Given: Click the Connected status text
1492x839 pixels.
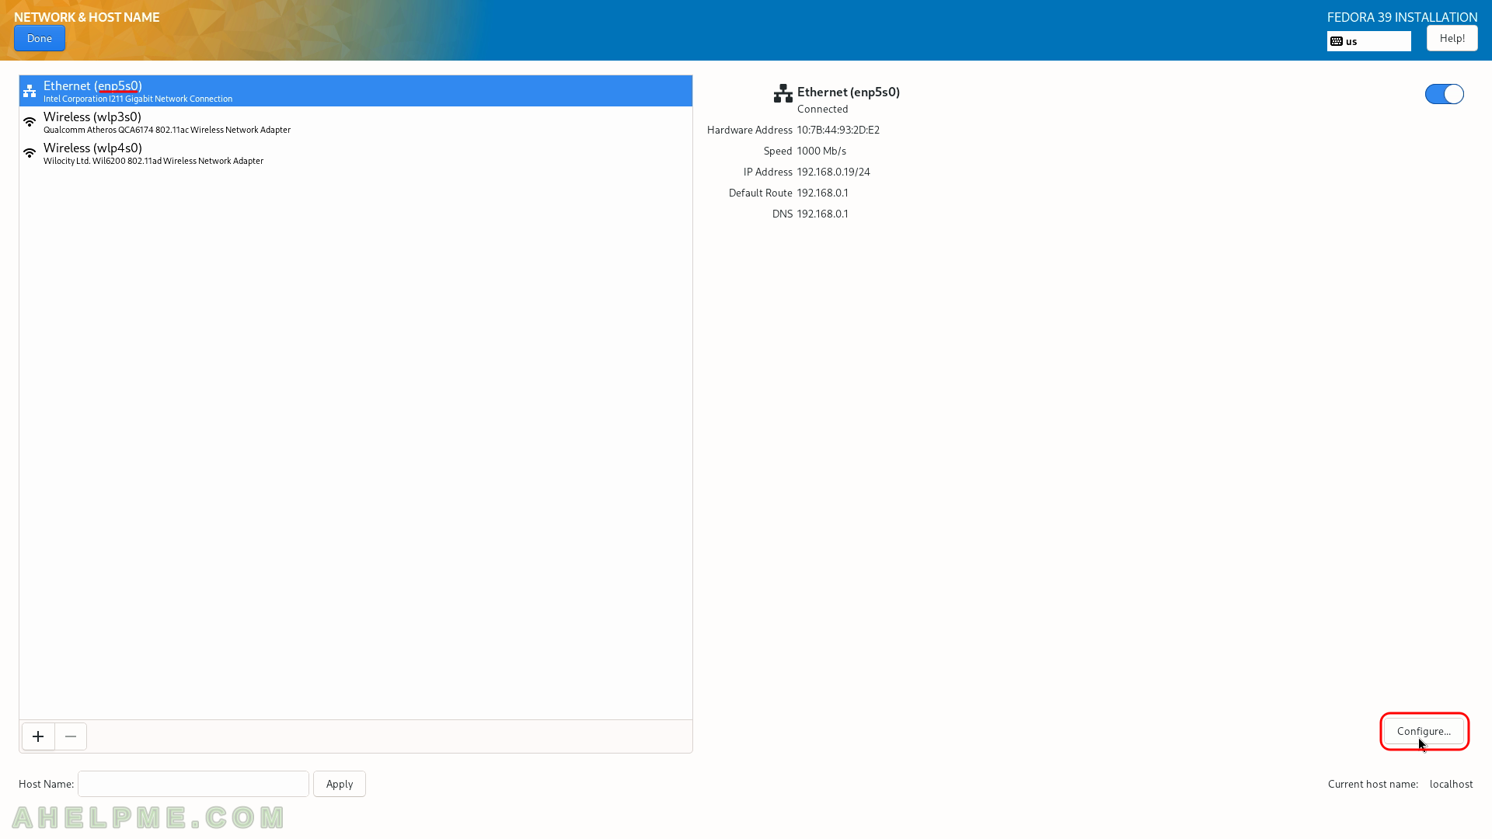Looking at the screenshot, I should click(822, 109).
